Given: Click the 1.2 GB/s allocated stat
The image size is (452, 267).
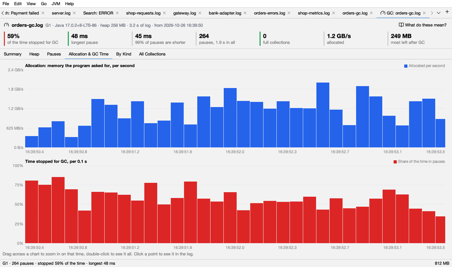Looking at the screenshot, I should (353, 39).
